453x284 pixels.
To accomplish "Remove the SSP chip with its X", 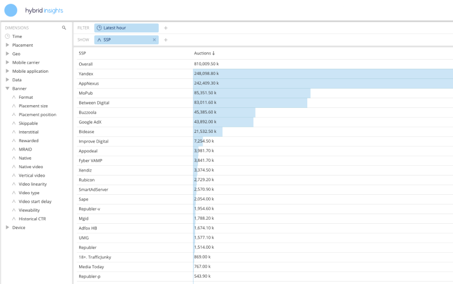I will (154, 40).
